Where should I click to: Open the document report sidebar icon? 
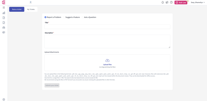tap(4, 23)
